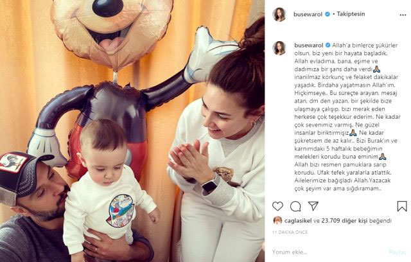Open busewarol avatar beside the caption
Screen dimensions: 411x262
tap(279, 48)
